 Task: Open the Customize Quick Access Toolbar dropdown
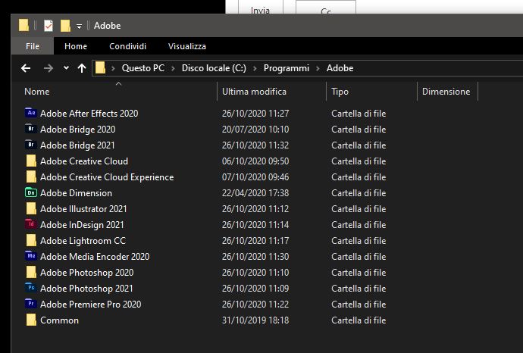[79, 26]
